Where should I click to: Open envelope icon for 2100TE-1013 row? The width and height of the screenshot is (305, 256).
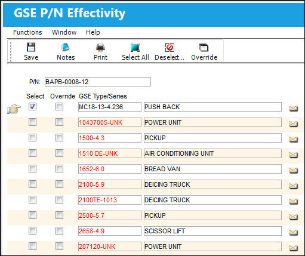293,201
